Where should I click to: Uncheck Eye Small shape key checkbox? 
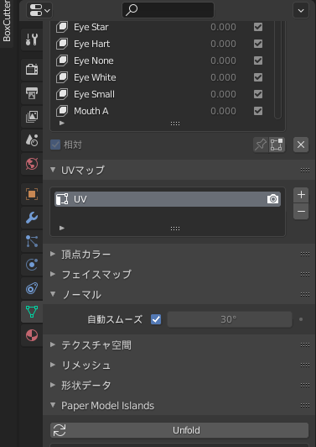point(258,94)
